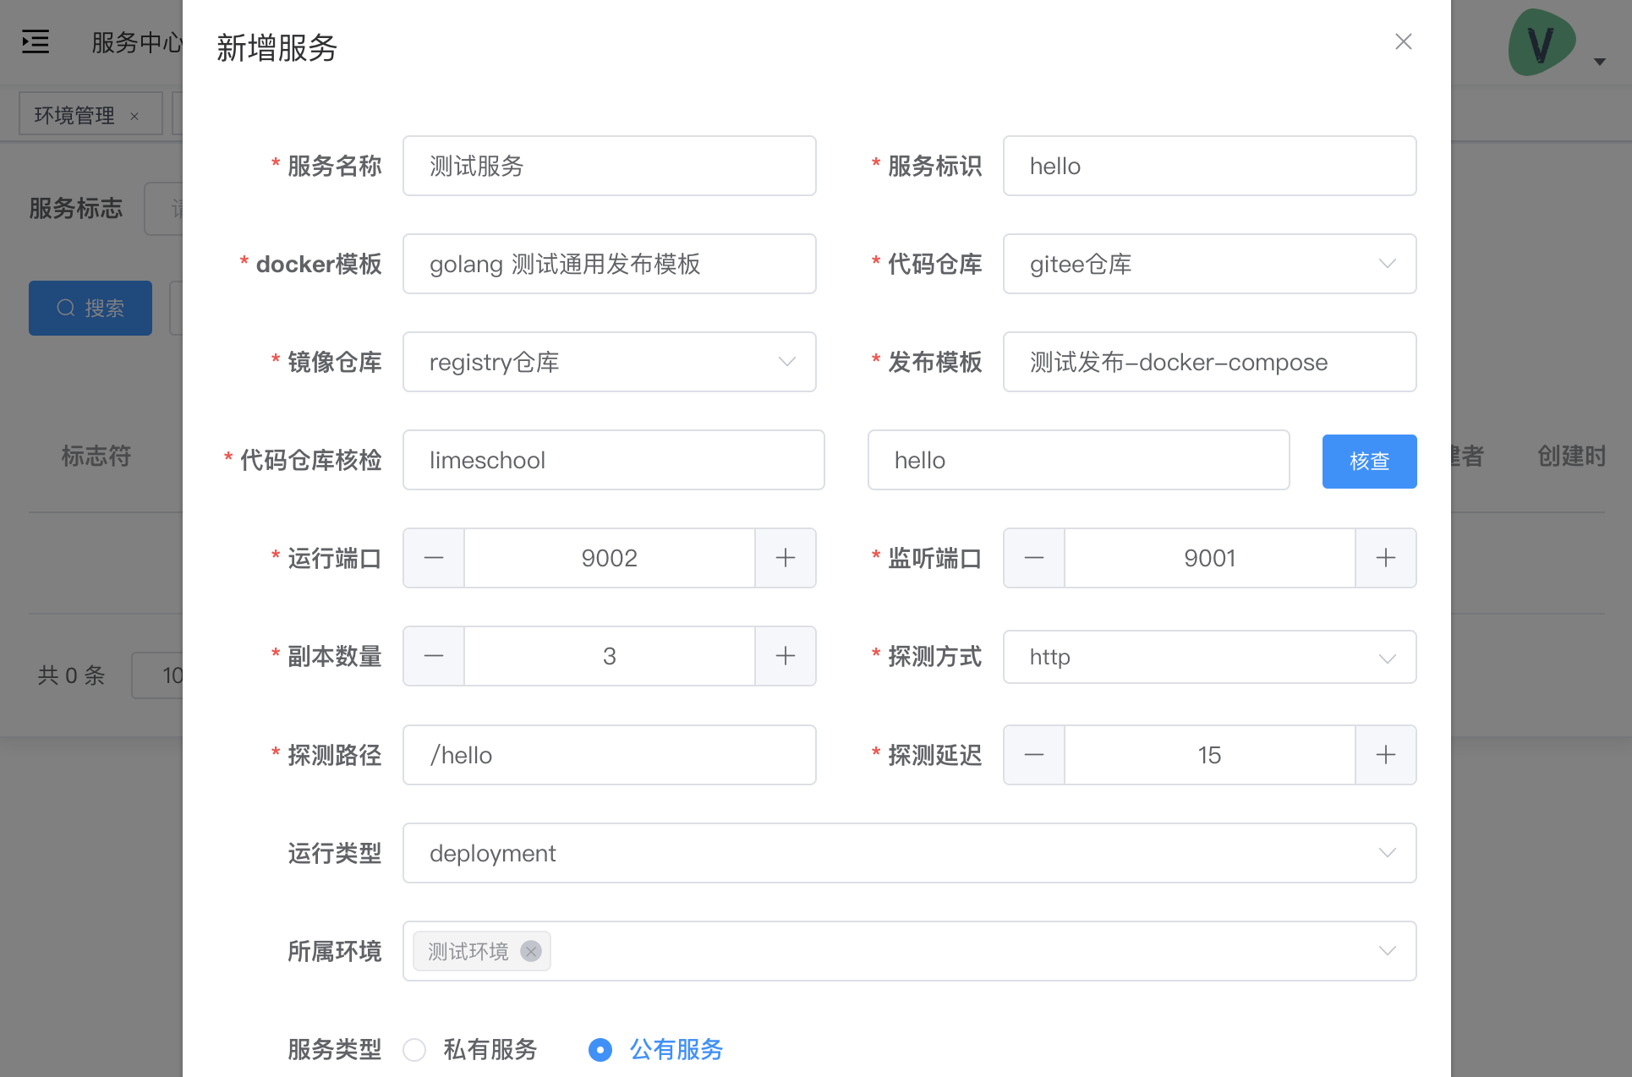1632x1077 pixels.
Task: Open the 代码仓库 dropdown
Action: click(1209, 264)
